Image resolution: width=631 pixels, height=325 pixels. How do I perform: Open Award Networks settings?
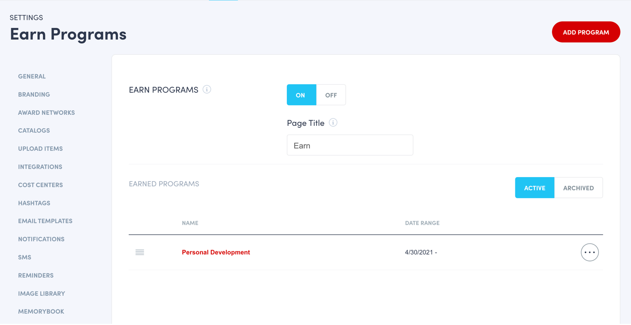point(46,112)
